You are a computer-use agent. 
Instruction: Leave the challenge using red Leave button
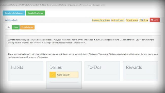tap(155, 20)
